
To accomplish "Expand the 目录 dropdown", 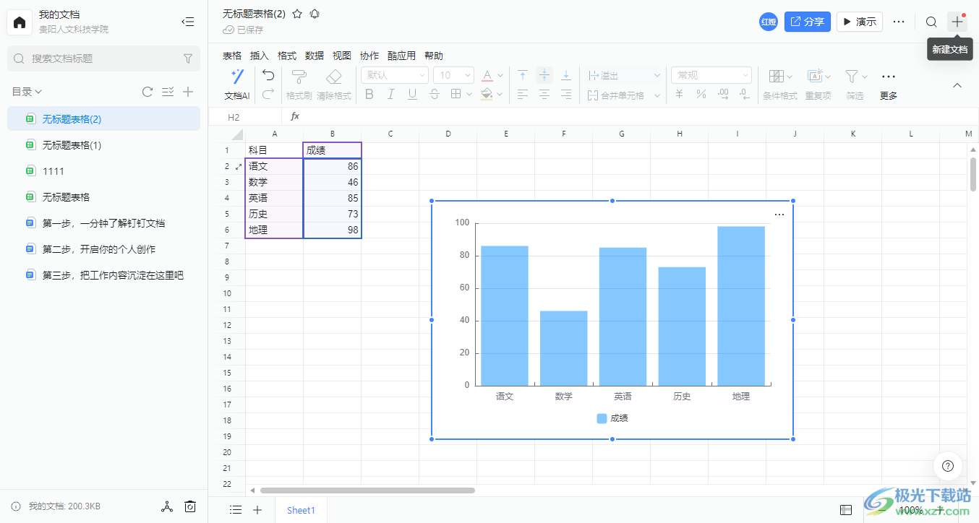I will pos(27,92).
